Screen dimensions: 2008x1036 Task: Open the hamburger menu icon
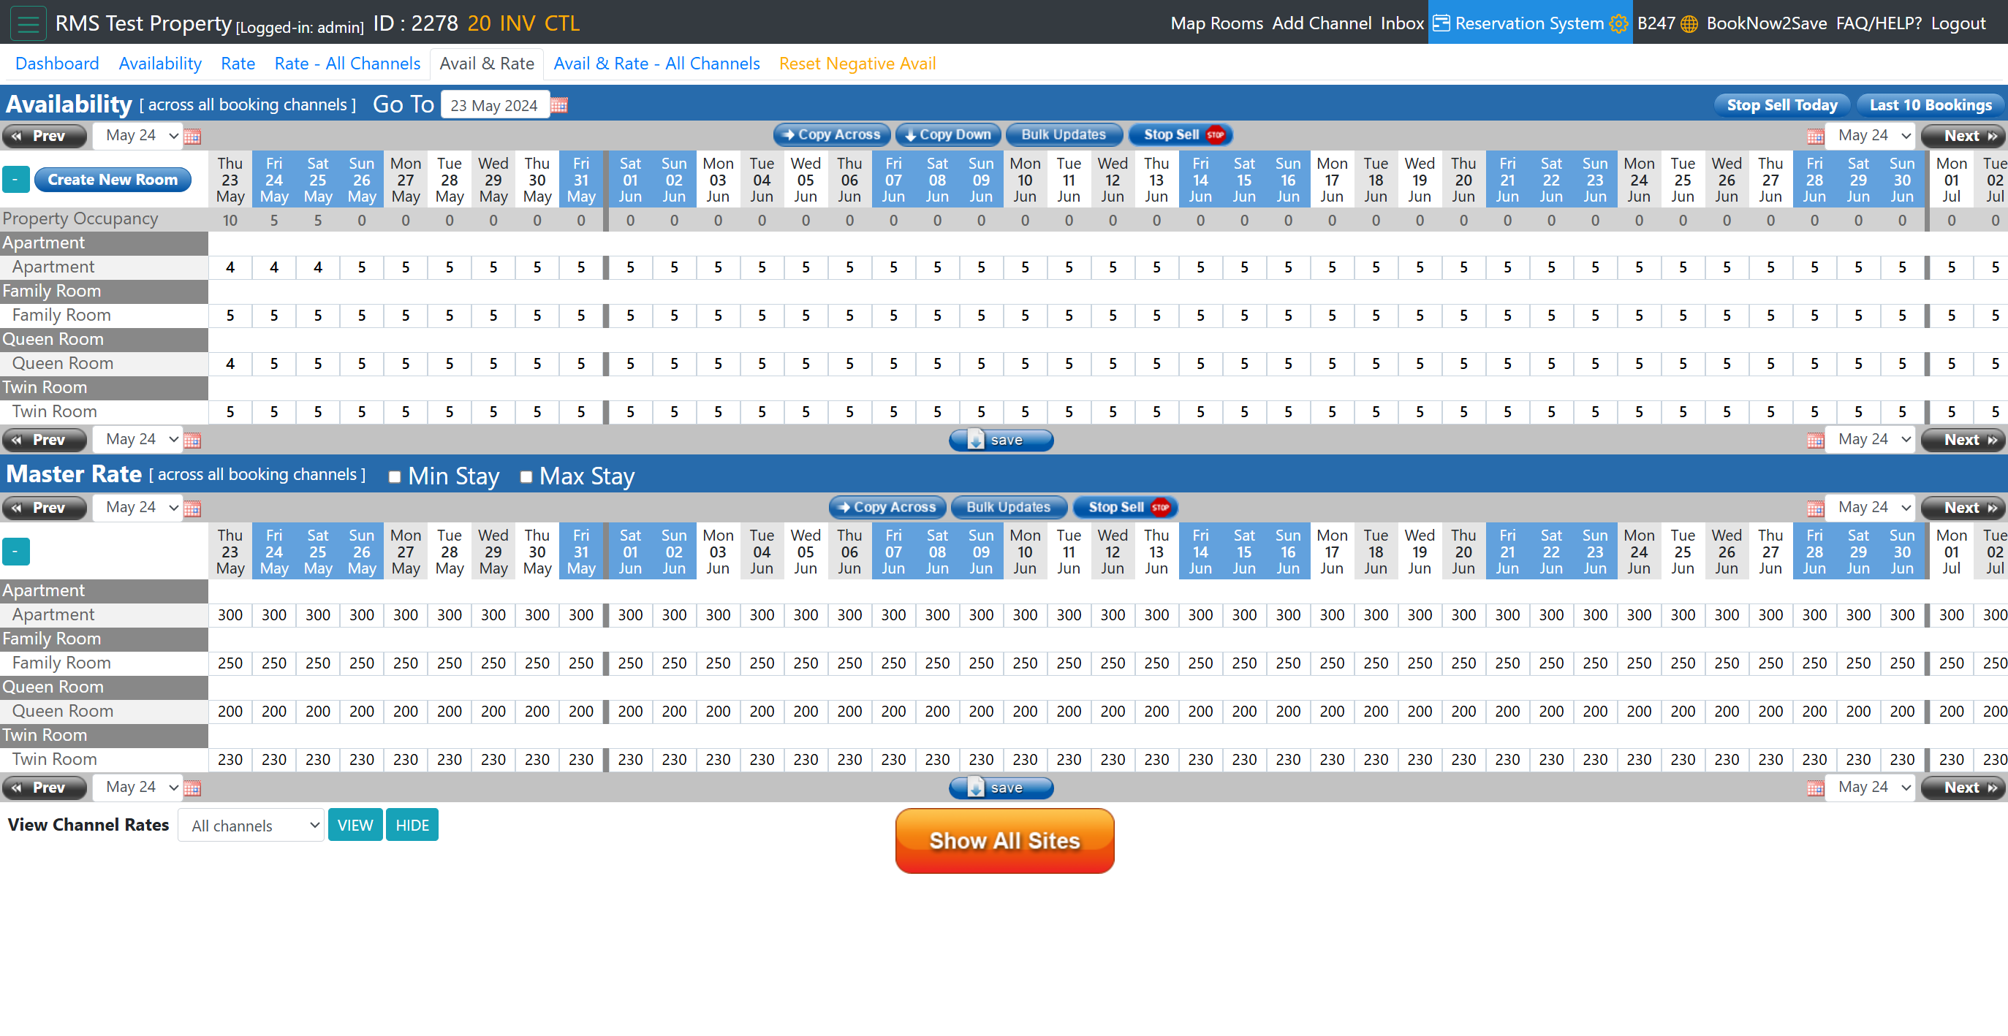tap(28, 23)
